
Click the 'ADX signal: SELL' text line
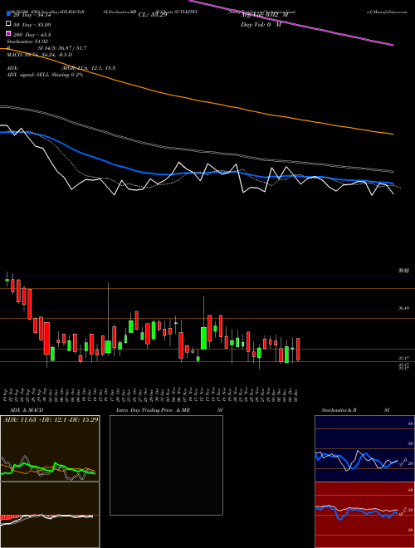(x=45, y=75)
